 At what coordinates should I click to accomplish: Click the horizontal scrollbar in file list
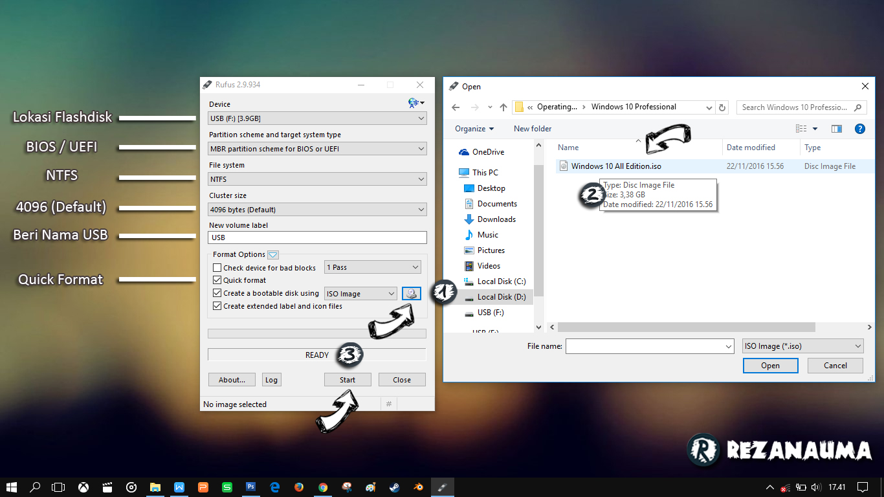[686, 327]
